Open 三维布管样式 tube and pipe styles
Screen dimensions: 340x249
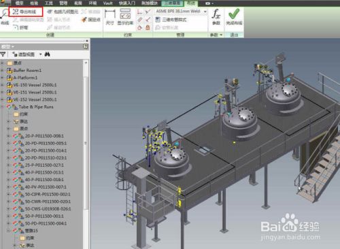(171, 20)
